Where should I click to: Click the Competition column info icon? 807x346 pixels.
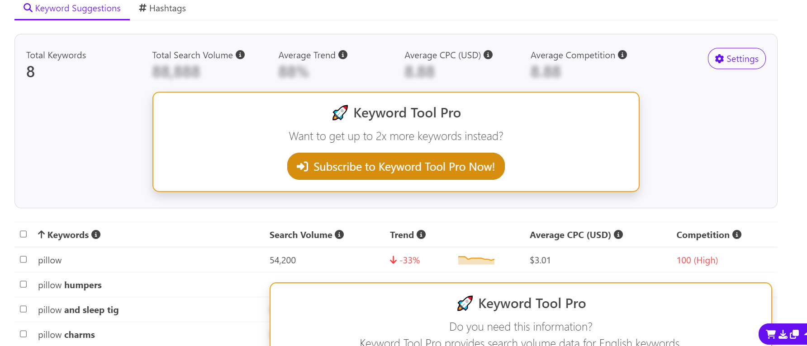(x=737, y=234)
